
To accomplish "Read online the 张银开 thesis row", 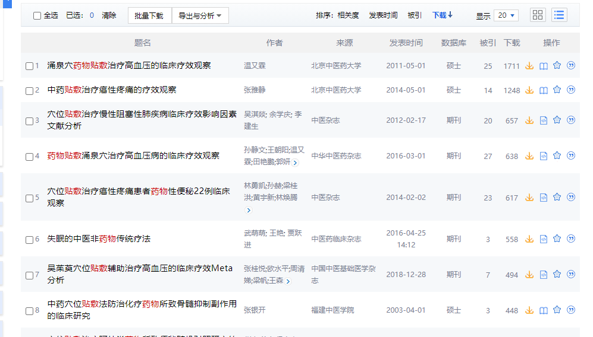I will (x=544, y=310).
